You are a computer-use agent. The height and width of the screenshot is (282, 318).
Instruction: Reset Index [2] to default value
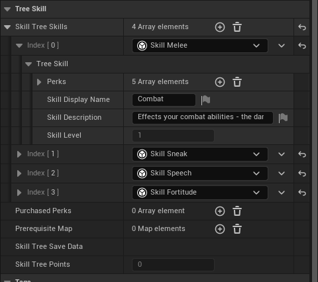click(x=302, y=173)
